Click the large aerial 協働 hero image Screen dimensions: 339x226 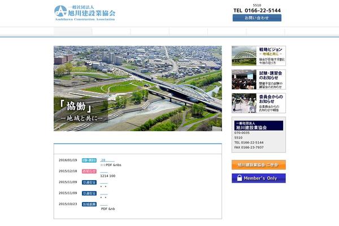[x=138, y=88]
